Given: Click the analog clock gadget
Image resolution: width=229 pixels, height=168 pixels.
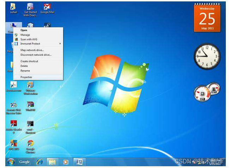Looking at the screenshot, I should (x=207, y=56).
